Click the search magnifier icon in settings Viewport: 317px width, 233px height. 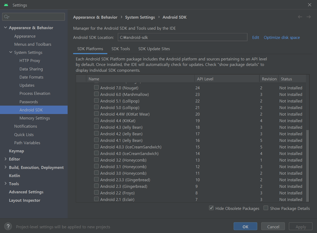6,17
